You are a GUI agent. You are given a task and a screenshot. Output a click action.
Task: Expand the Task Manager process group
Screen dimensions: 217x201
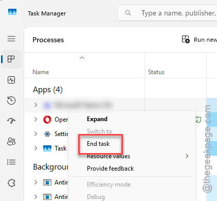point(35,148)
